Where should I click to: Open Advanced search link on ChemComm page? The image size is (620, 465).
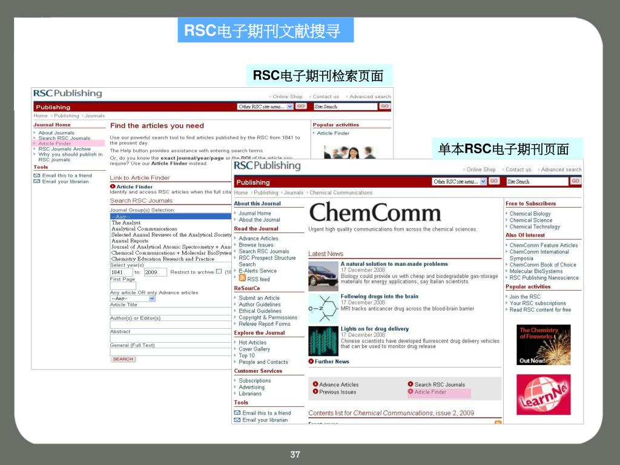(x=561, y=170)
